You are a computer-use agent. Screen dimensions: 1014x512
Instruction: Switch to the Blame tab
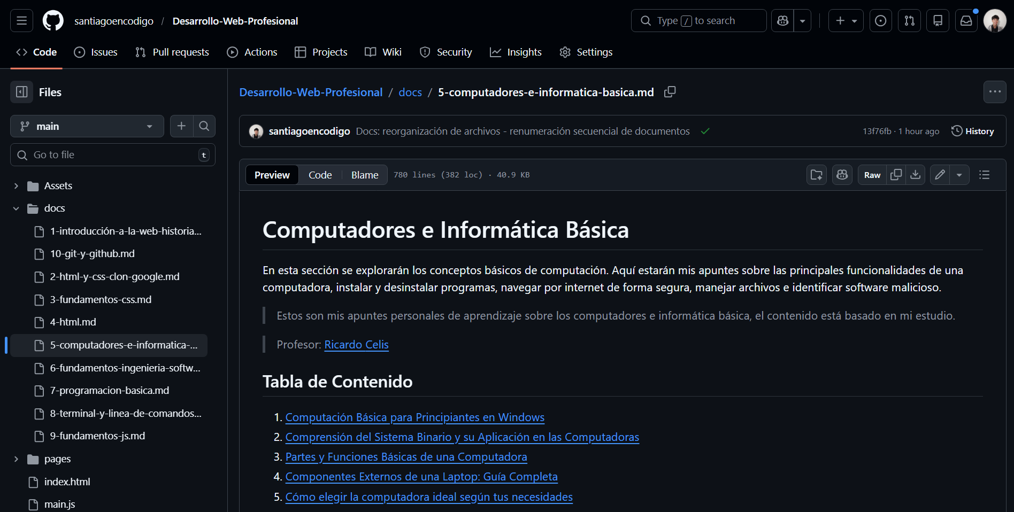(x=364, y=175)
